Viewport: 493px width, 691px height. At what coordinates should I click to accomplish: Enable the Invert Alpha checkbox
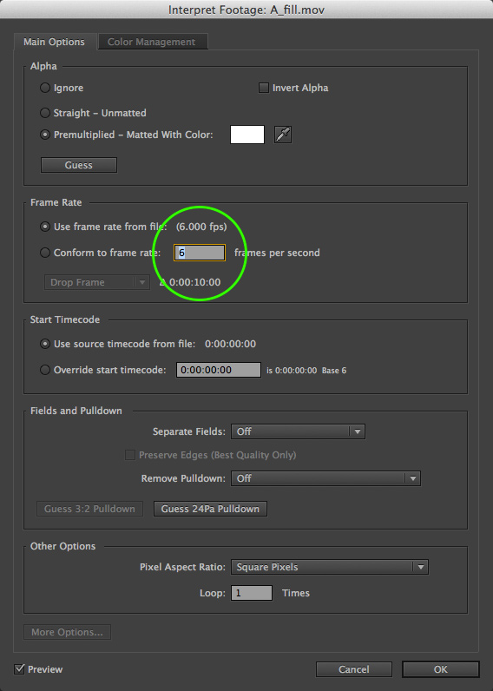[x=264, y=88]
